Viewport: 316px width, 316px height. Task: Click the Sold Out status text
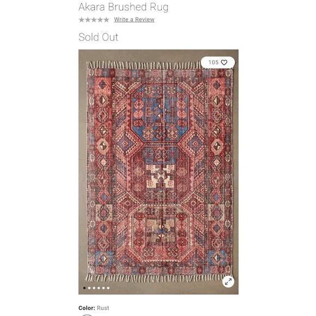(x=98, y=37)
